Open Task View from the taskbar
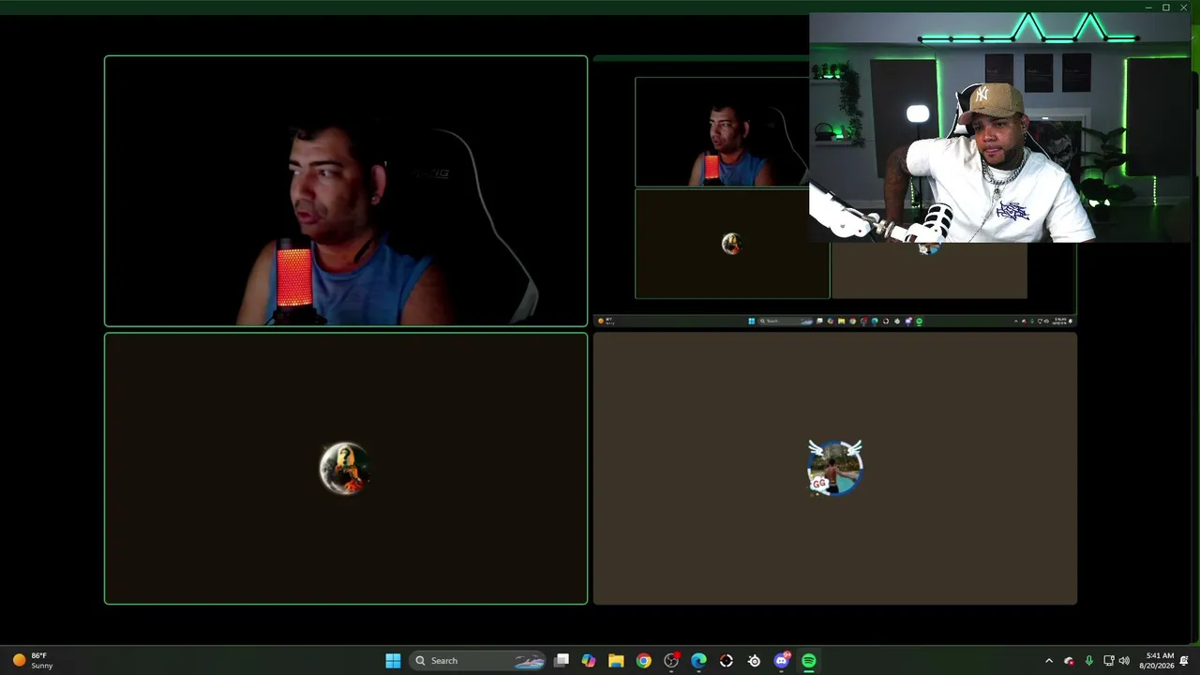Image resolution: width=1200 pixels, height=675 pixels. 562,661
